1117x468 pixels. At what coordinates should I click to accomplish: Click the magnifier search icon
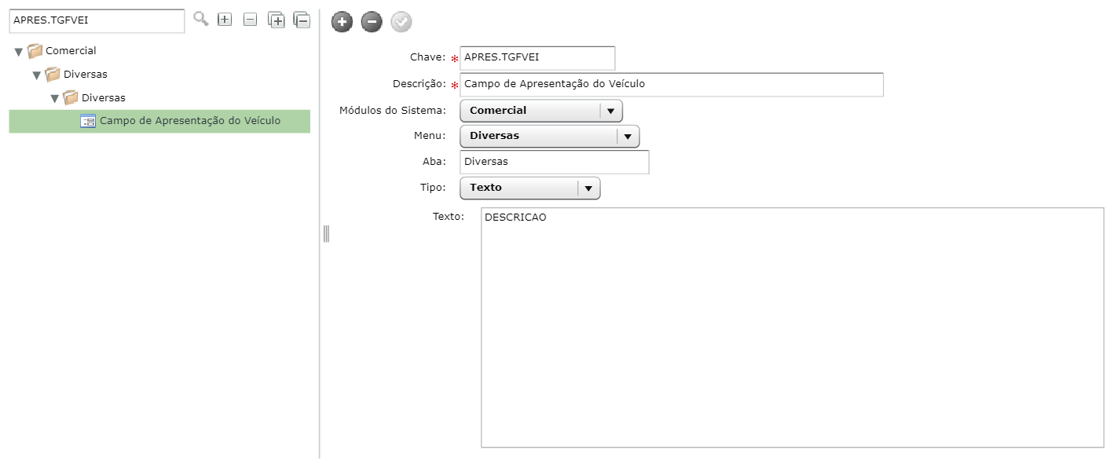tap(201, 19)
